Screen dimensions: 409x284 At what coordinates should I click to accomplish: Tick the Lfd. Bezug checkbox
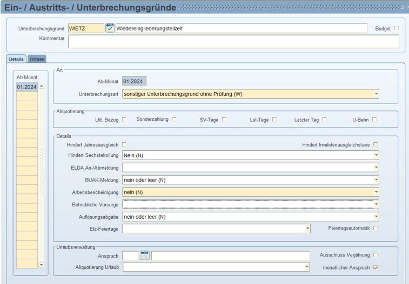click(x=124, y=120)
